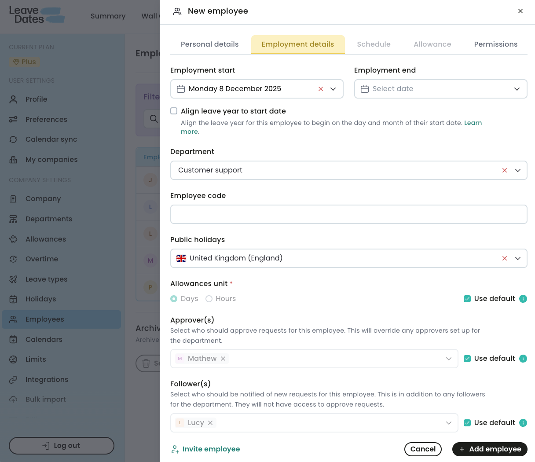Open Employees in sidebar
Image resolution: width=535 pixels, height=462 pixels.
point(61,319)
